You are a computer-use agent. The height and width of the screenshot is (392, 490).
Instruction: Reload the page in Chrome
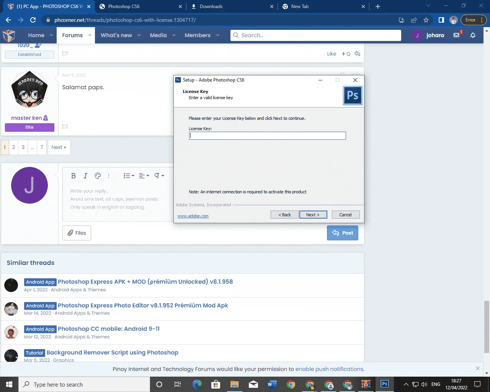click(x=33, y=20)
